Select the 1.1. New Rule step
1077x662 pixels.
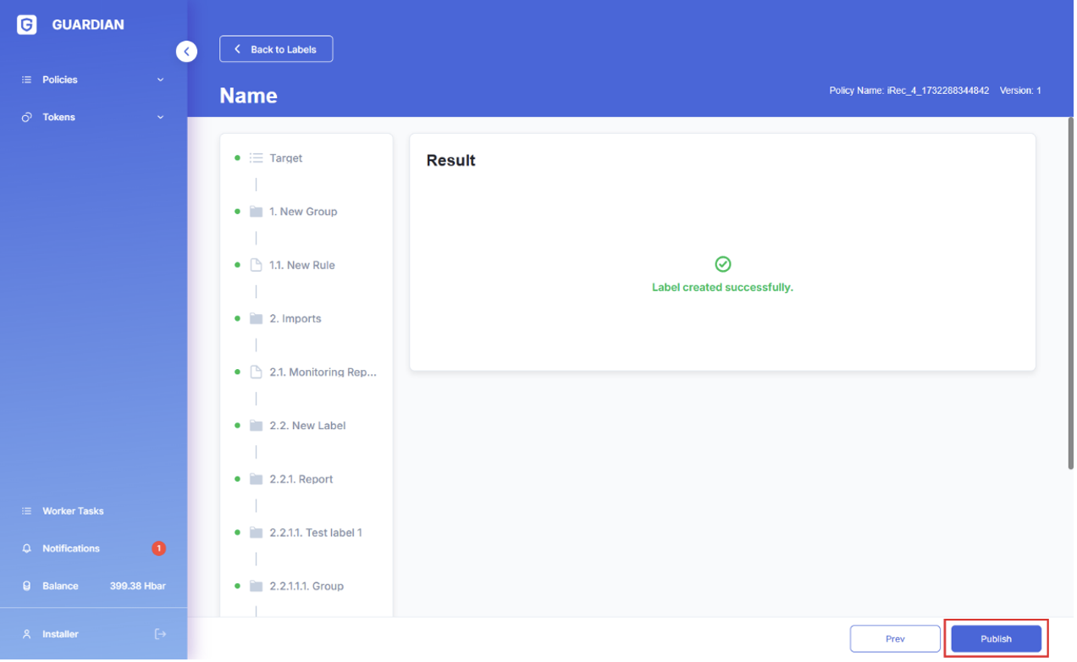[302, 266]
